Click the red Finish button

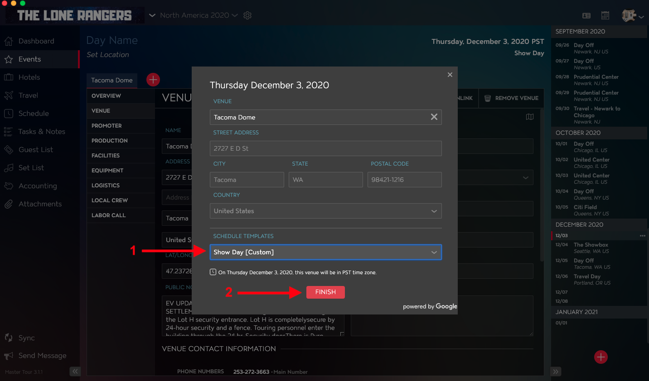click(325, 292)
